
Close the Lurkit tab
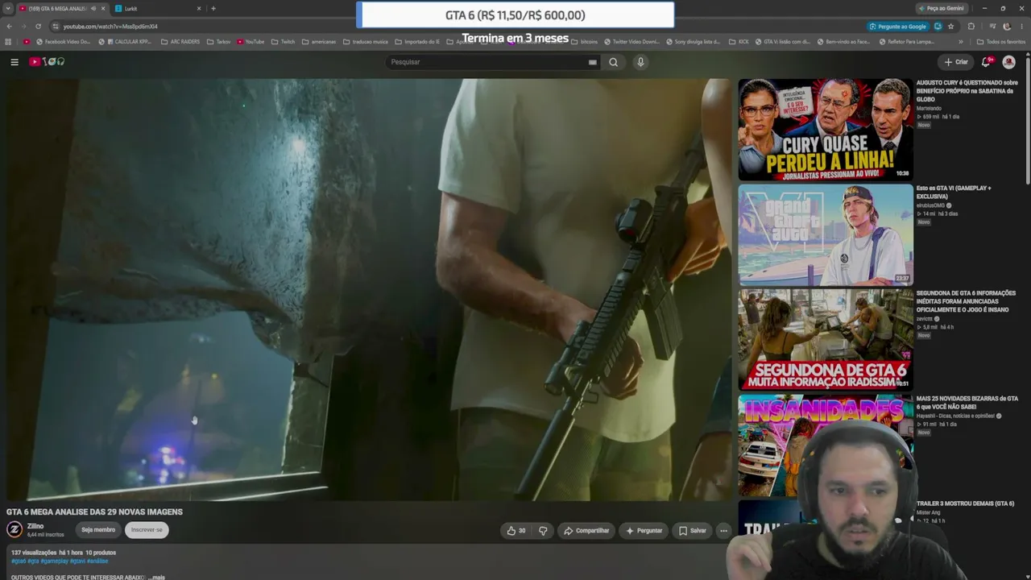pos(199,8)
